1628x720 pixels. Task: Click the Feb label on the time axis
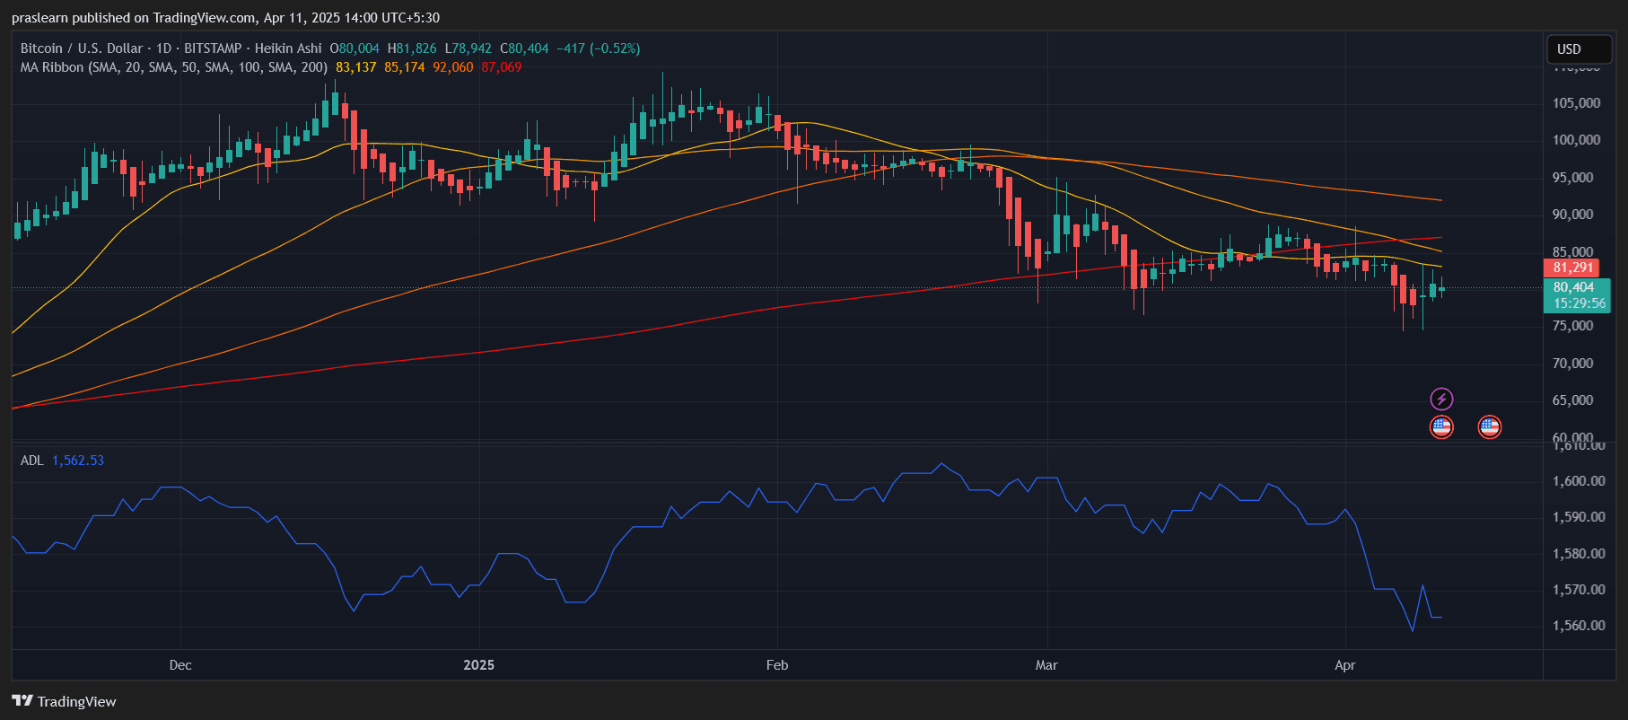777,665
